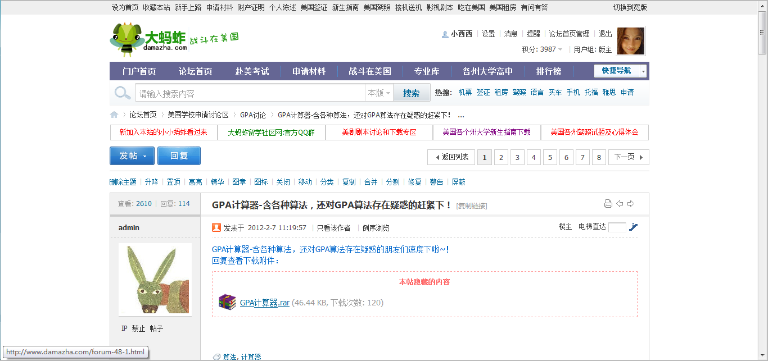Click hot search keyword 机票
768x361 pixels.
[465, 92]
